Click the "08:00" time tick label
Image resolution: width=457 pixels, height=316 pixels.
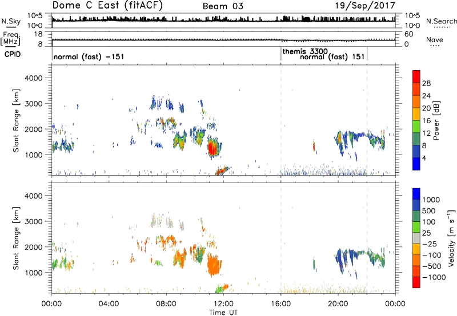pyautogui.click(x=166, y=304)
